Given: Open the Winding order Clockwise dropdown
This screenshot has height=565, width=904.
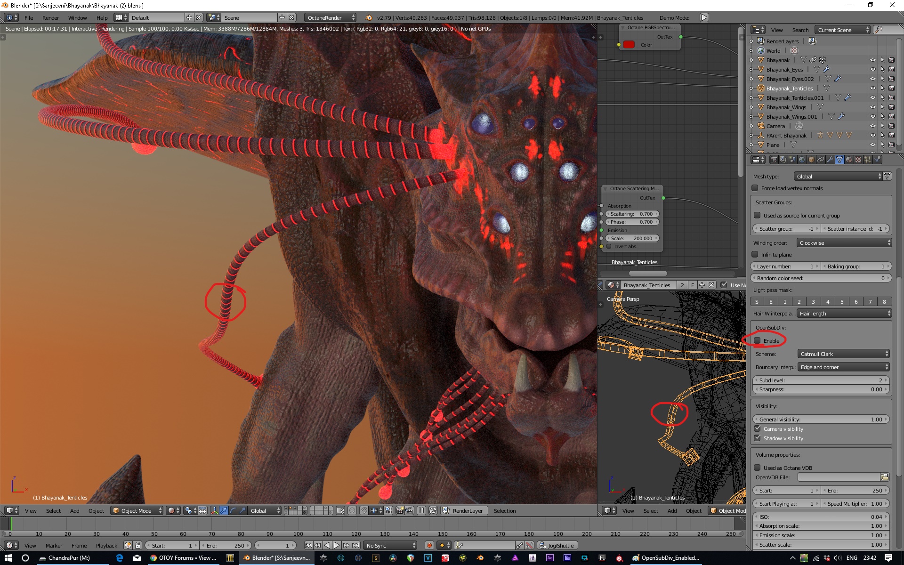Looking at the screenshot, I should click(844, 243).
